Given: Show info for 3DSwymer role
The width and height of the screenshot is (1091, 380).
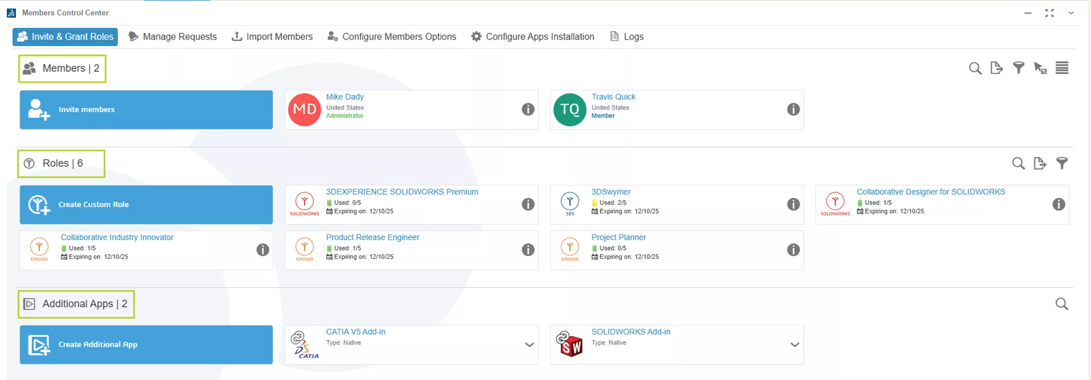Looking at the screenshot, I should pyautogui.click(x=793, y=204).
